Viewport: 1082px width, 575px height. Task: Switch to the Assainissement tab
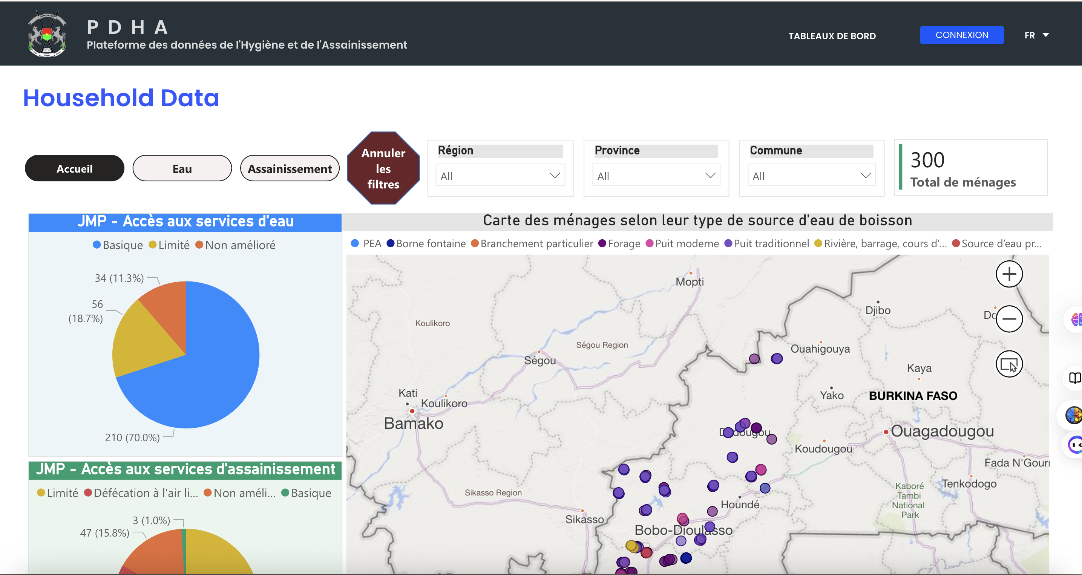[x=290, y=168]
